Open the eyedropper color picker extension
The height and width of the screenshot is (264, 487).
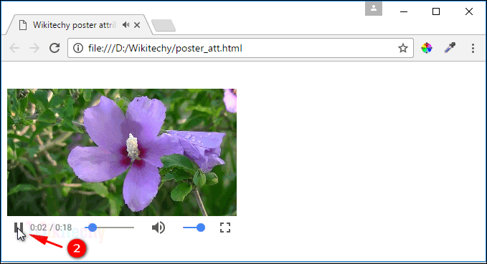coord(450,48)
